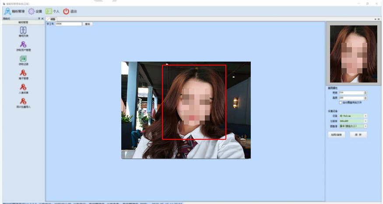
Task: Open the 人像采集 portrait capture icon
Action: 24,87
